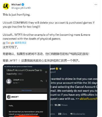Screen dimensions: 102x117
Task: Click the reply arrow icon in the email
Action: tap(42, 81)
